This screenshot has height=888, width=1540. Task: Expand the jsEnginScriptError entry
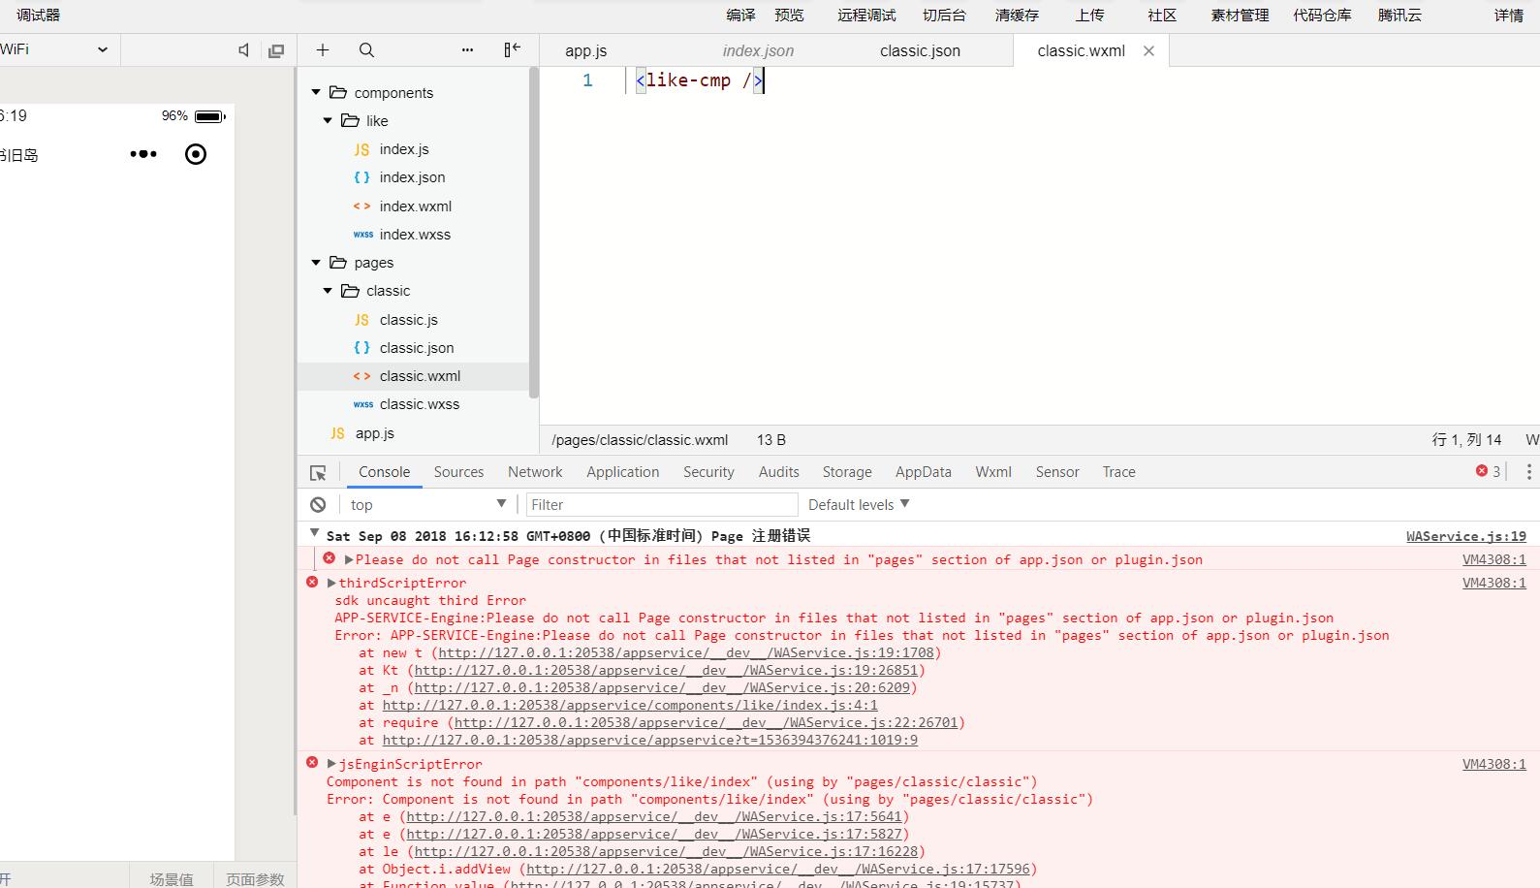331,765
